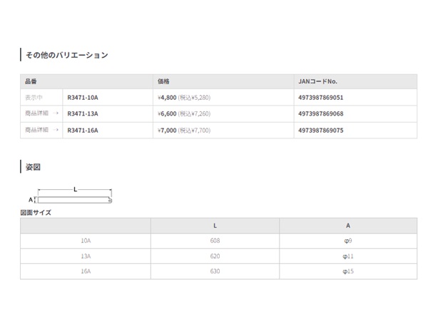Click the 表示中 label in first row
428x334 pixels.
[x=34, y=98]
